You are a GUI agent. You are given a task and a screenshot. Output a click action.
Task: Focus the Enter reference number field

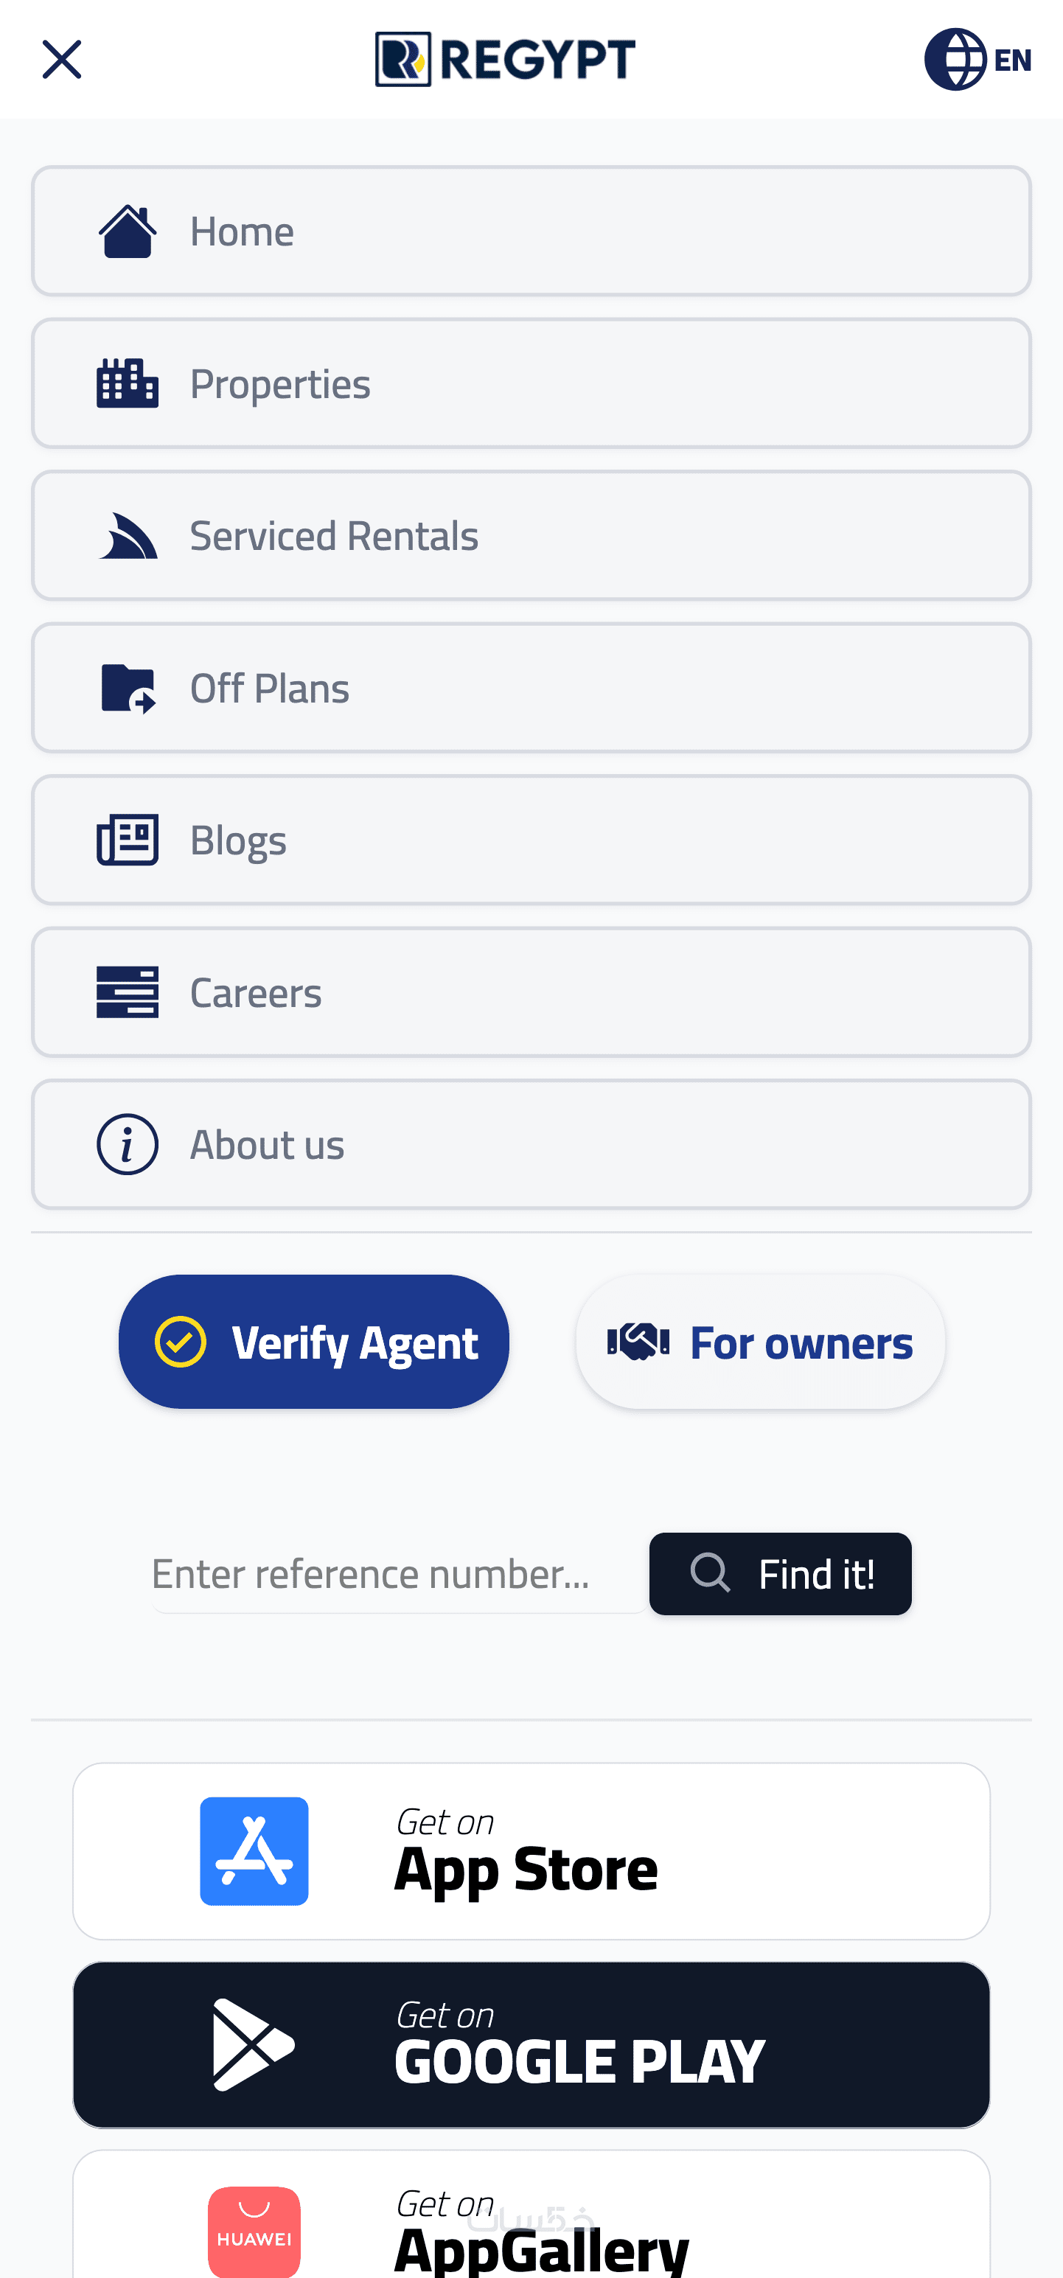click(398, 1574)
